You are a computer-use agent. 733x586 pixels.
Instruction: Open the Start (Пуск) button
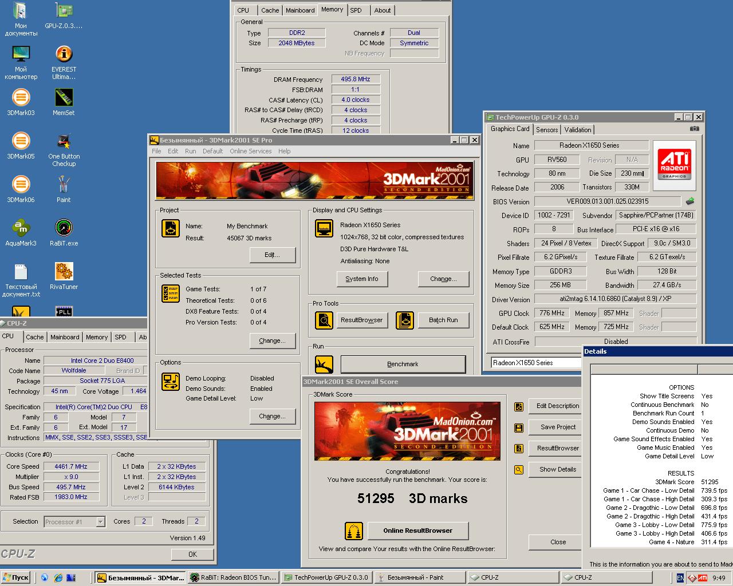(x=15, y=577)
